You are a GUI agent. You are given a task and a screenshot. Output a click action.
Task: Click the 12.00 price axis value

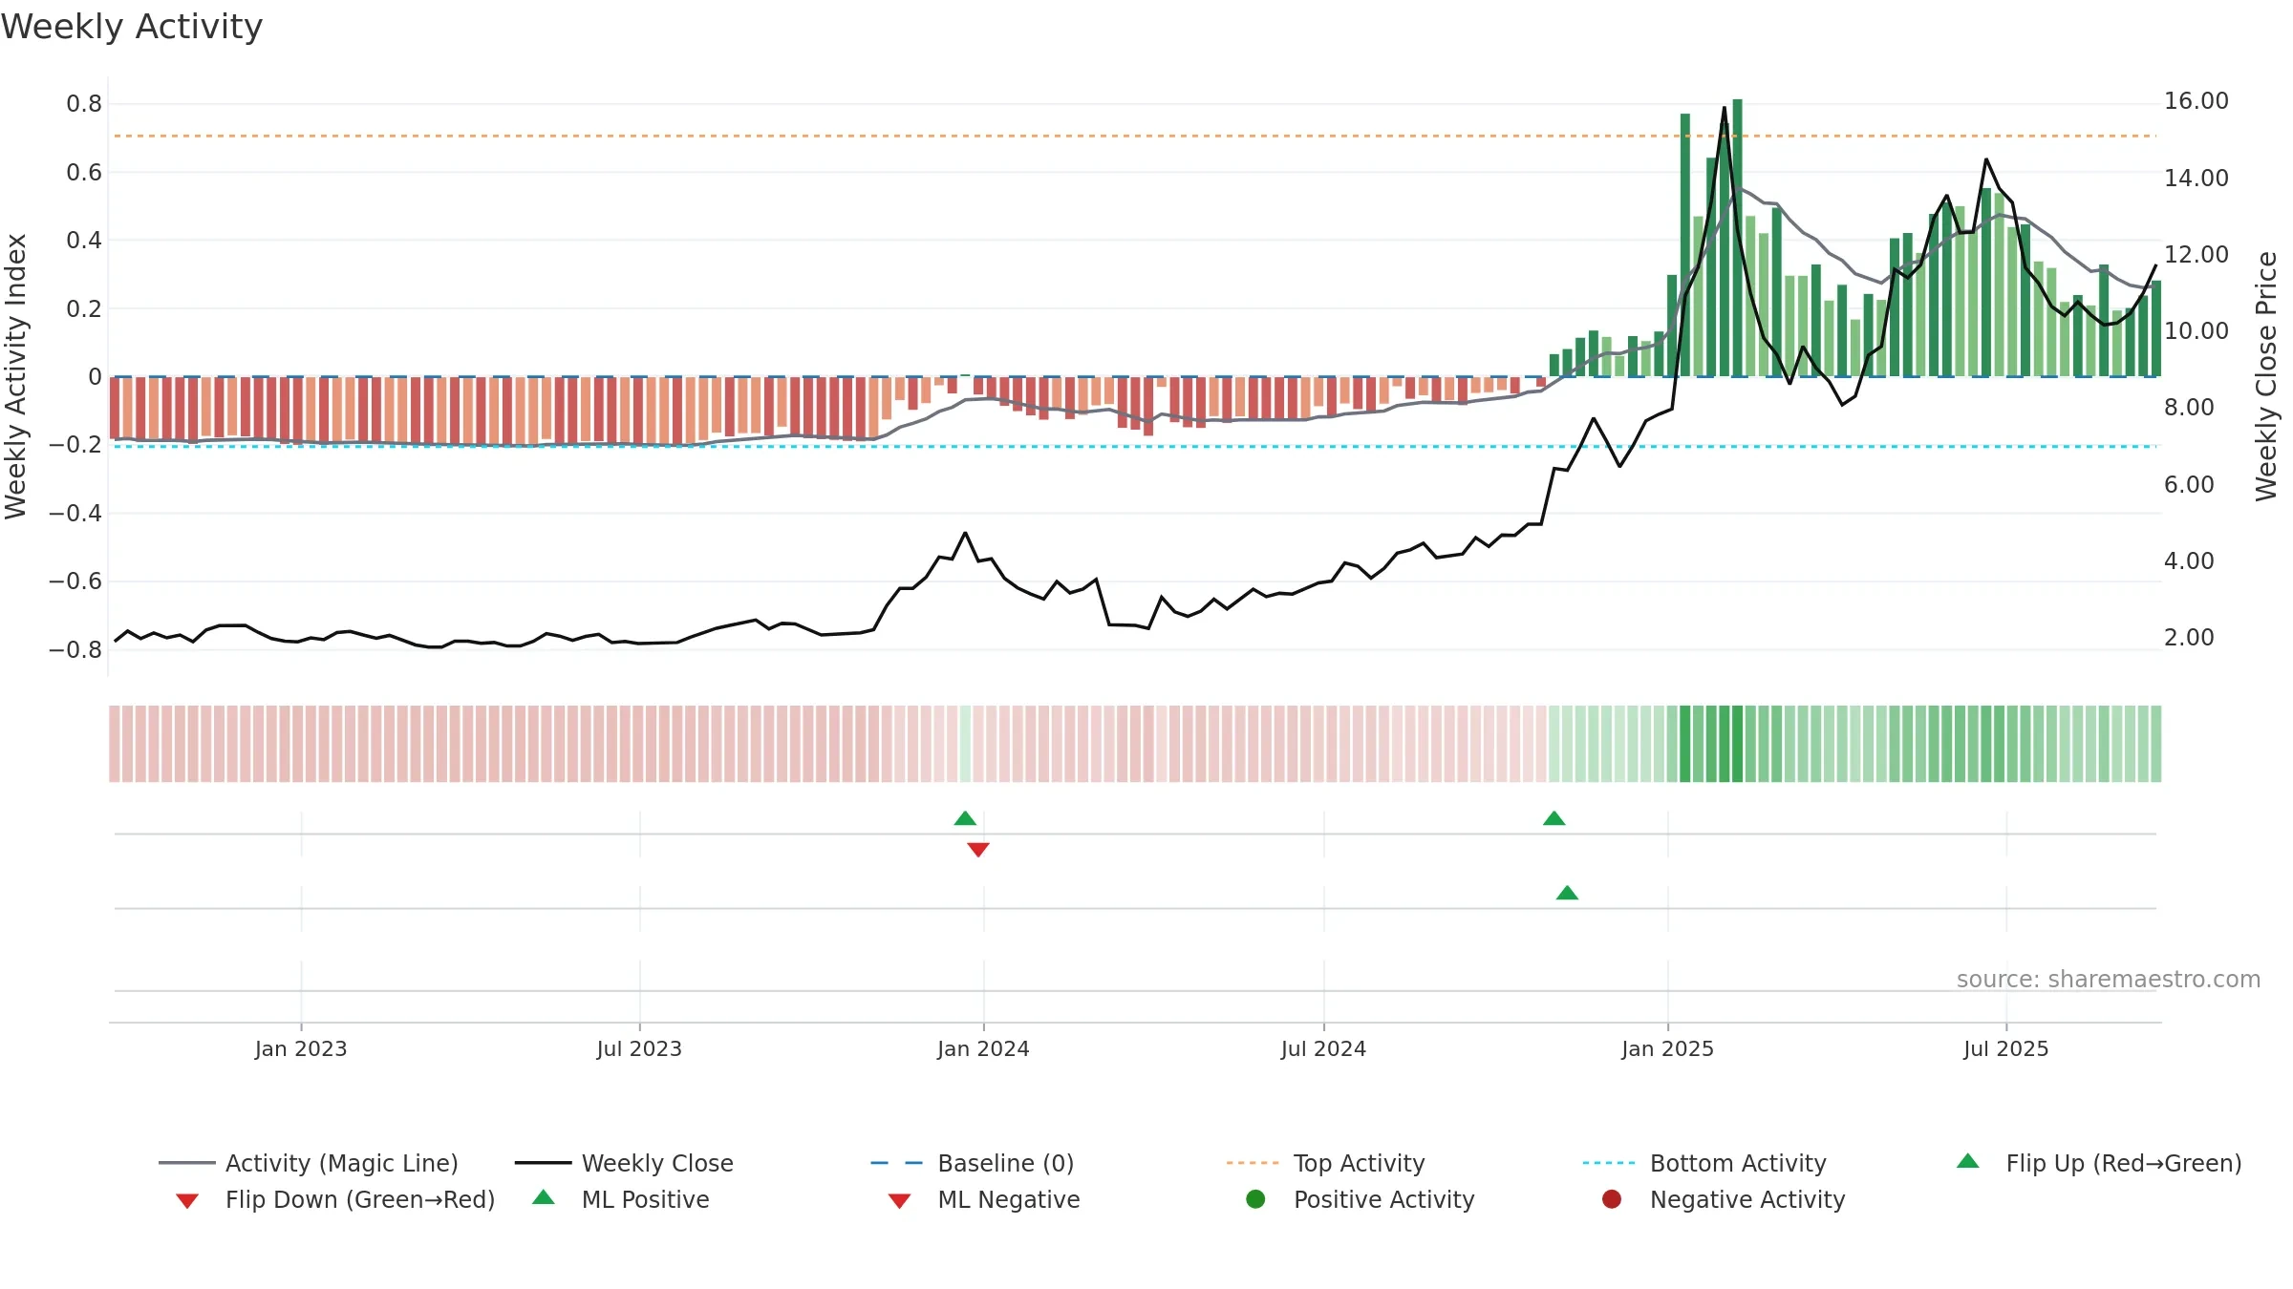[x=2197, y=255]
